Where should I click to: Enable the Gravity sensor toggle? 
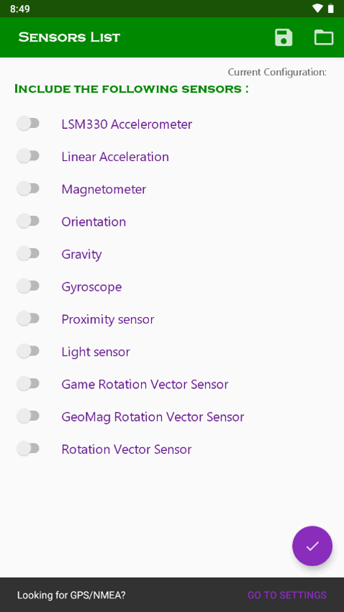pyautogui.click(x=28, y=253)
